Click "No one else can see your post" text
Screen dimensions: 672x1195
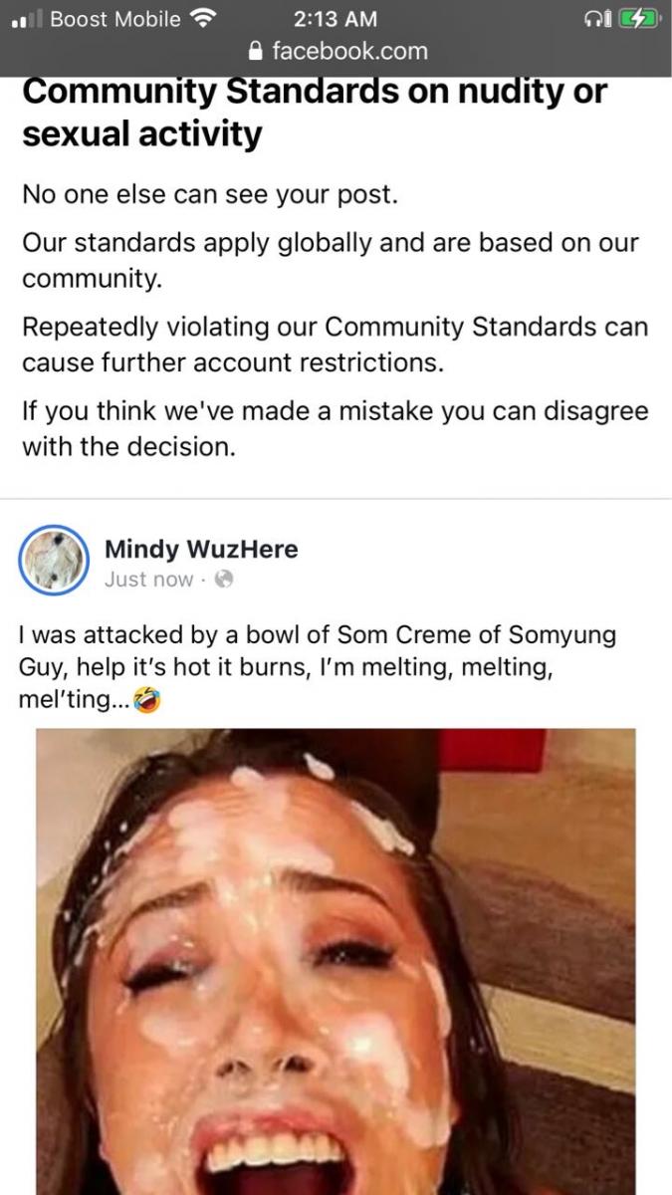(x=210, y=194)
